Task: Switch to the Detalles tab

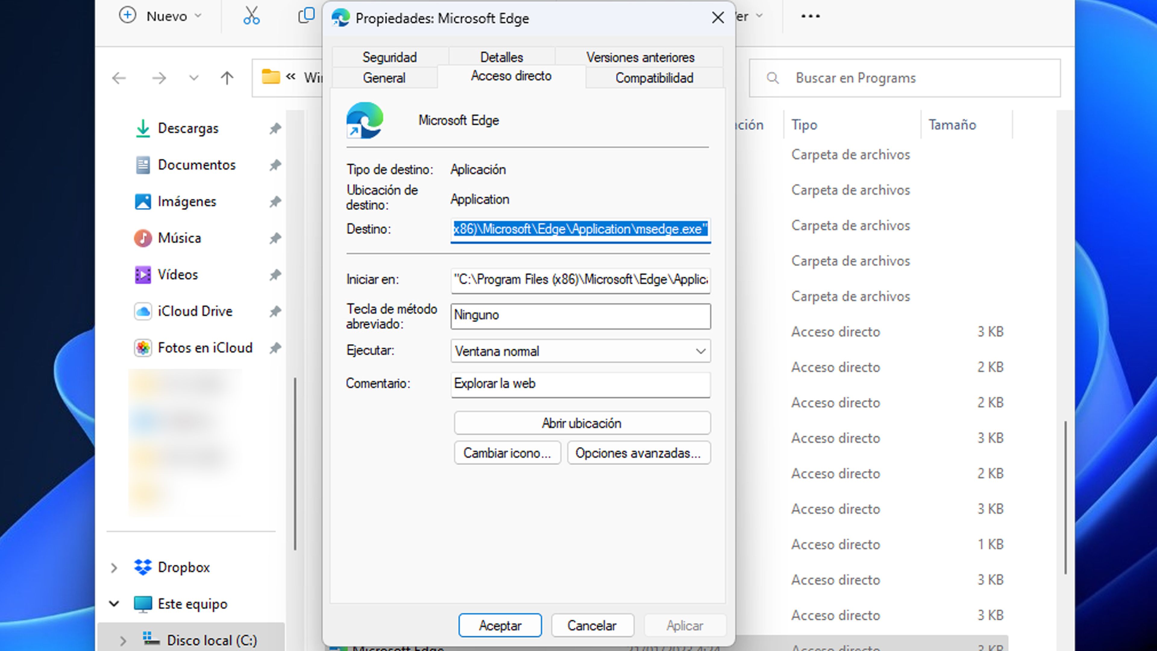Action: pos(502,57)
